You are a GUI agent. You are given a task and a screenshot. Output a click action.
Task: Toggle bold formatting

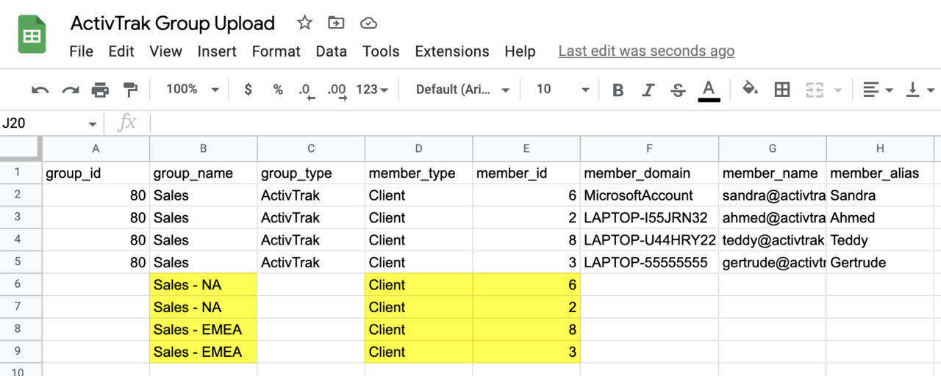tap(618, 90)
